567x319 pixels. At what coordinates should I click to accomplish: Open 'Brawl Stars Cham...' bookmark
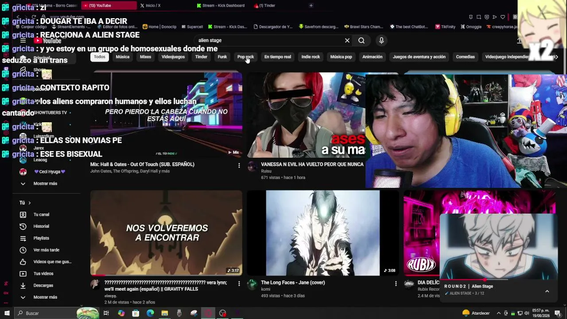364,27
